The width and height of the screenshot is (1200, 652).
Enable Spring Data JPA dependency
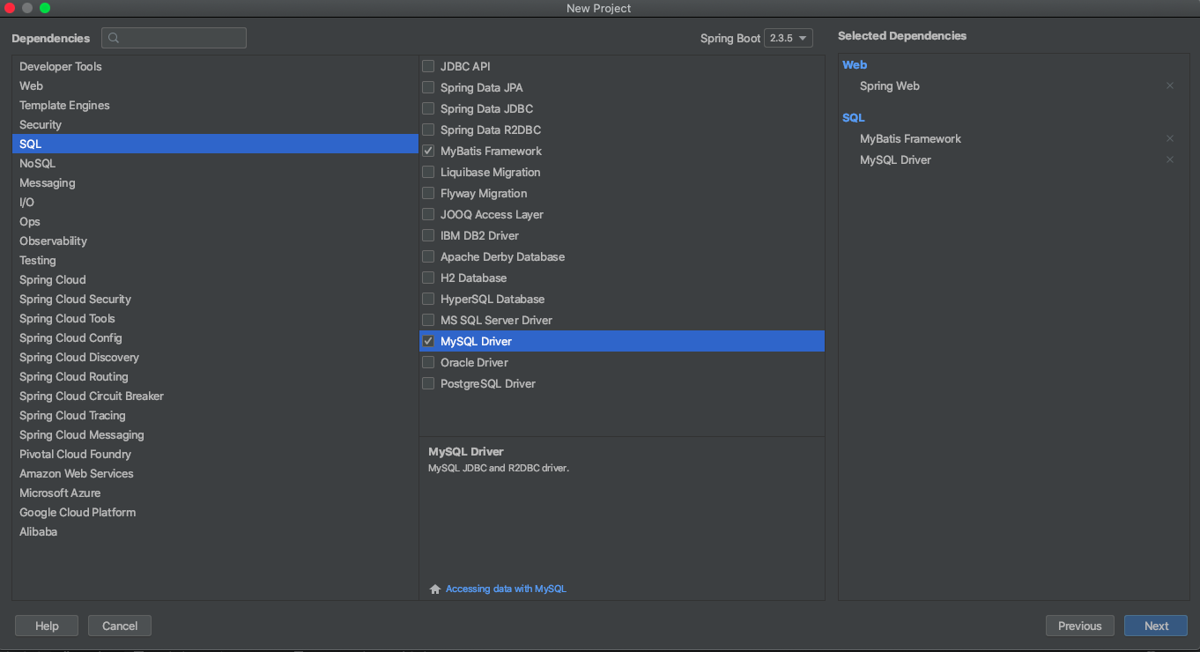[428, 87]
